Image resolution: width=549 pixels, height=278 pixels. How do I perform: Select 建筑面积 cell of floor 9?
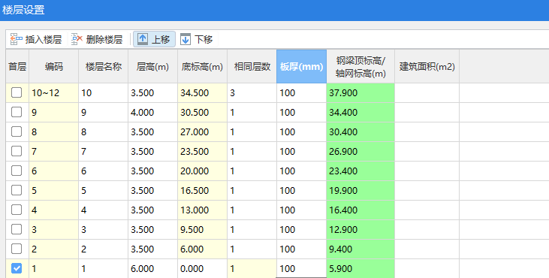coord(427,113)
